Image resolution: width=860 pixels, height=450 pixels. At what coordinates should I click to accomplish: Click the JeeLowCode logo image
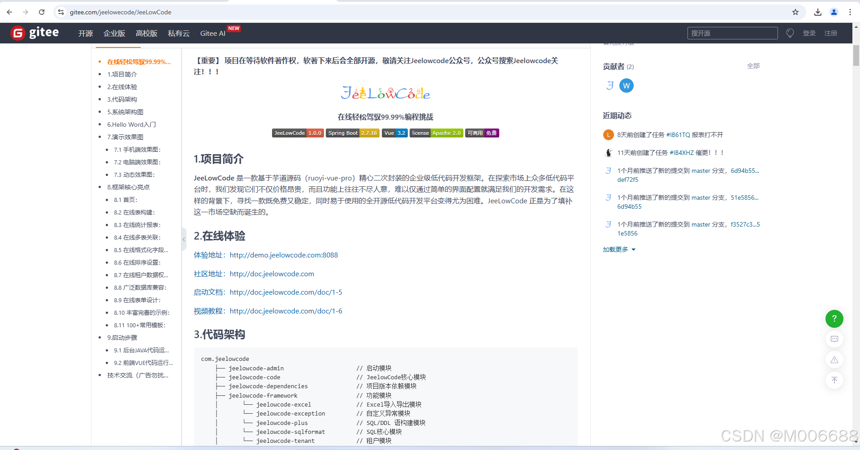click(x=385, y=93)
